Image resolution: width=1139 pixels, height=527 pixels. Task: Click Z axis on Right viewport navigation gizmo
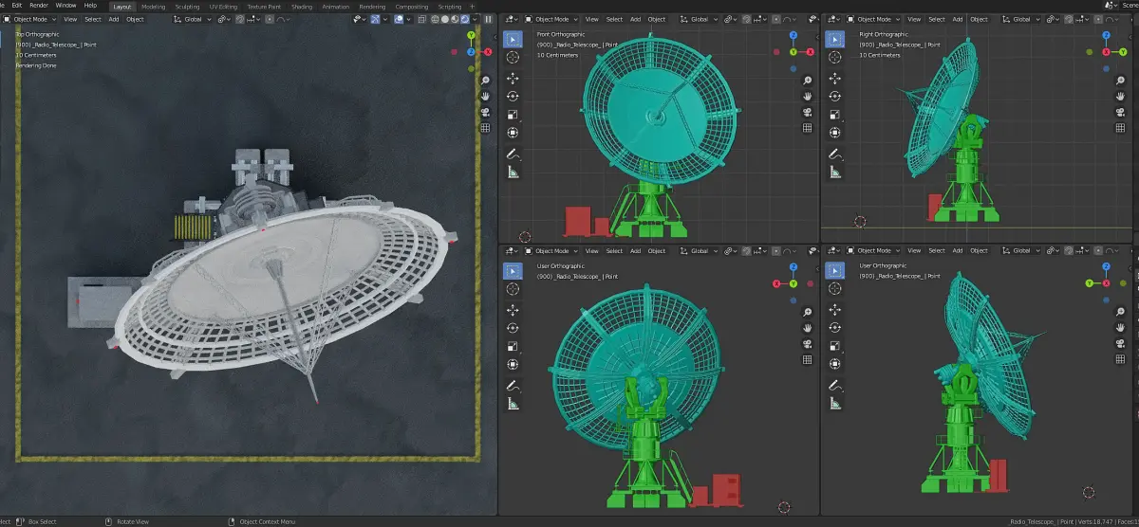pyautogui.click(x=1106, y=35)
